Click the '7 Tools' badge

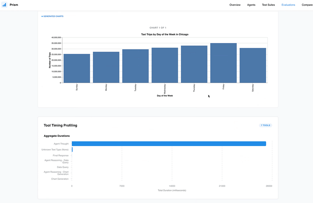[x=266, y=125]
